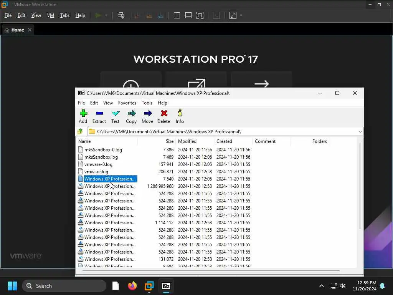Run the Test archive tool
This screenshot has width=393, height=295.
(x=115, y=117)
